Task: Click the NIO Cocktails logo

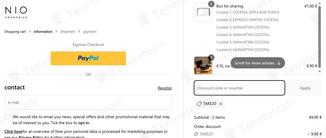Action: (16, 12)
